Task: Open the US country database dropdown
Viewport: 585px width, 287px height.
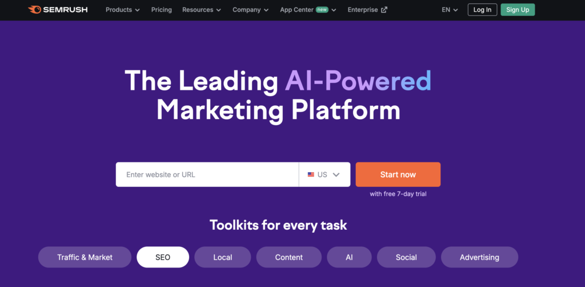Action: click(x=324, y=174)
